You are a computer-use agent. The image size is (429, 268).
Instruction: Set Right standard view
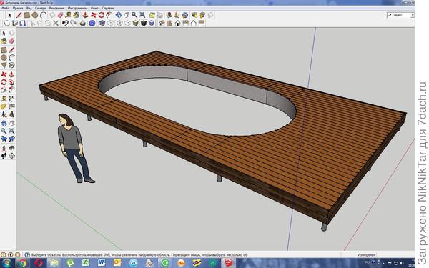pyautogui.click(x=185, y=24)
